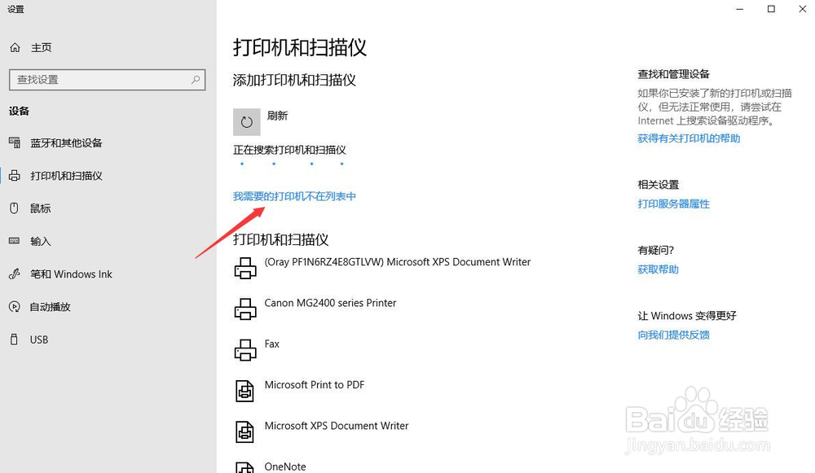
Task: Click 获得有关打印机的帮助 link
Action: click(689, 138)
